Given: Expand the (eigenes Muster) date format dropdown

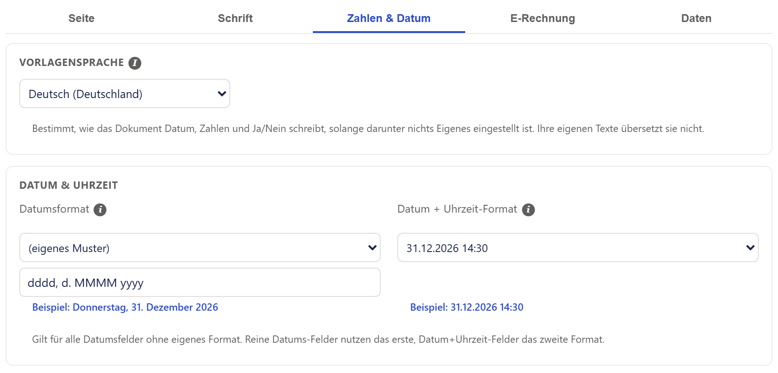Looking at the screenshot, I should coord(200,247).
